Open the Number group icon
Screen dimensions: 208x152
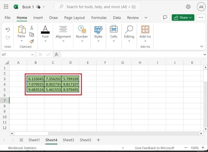click(82, 29)
